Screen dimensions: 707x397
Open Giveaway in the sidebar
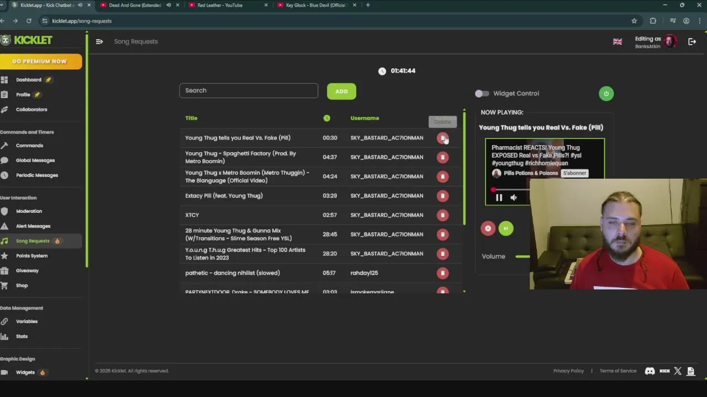(x=27, y=271)
